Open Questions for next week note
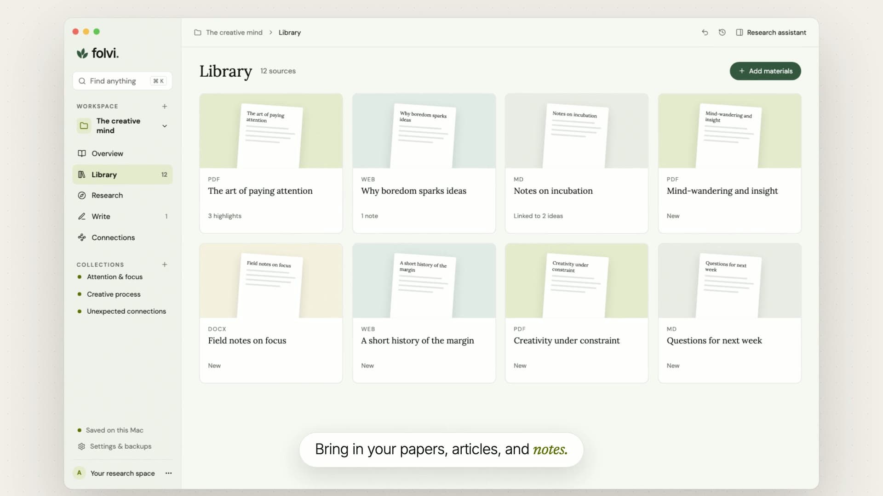883x496 pixels. tap(729, 313)
